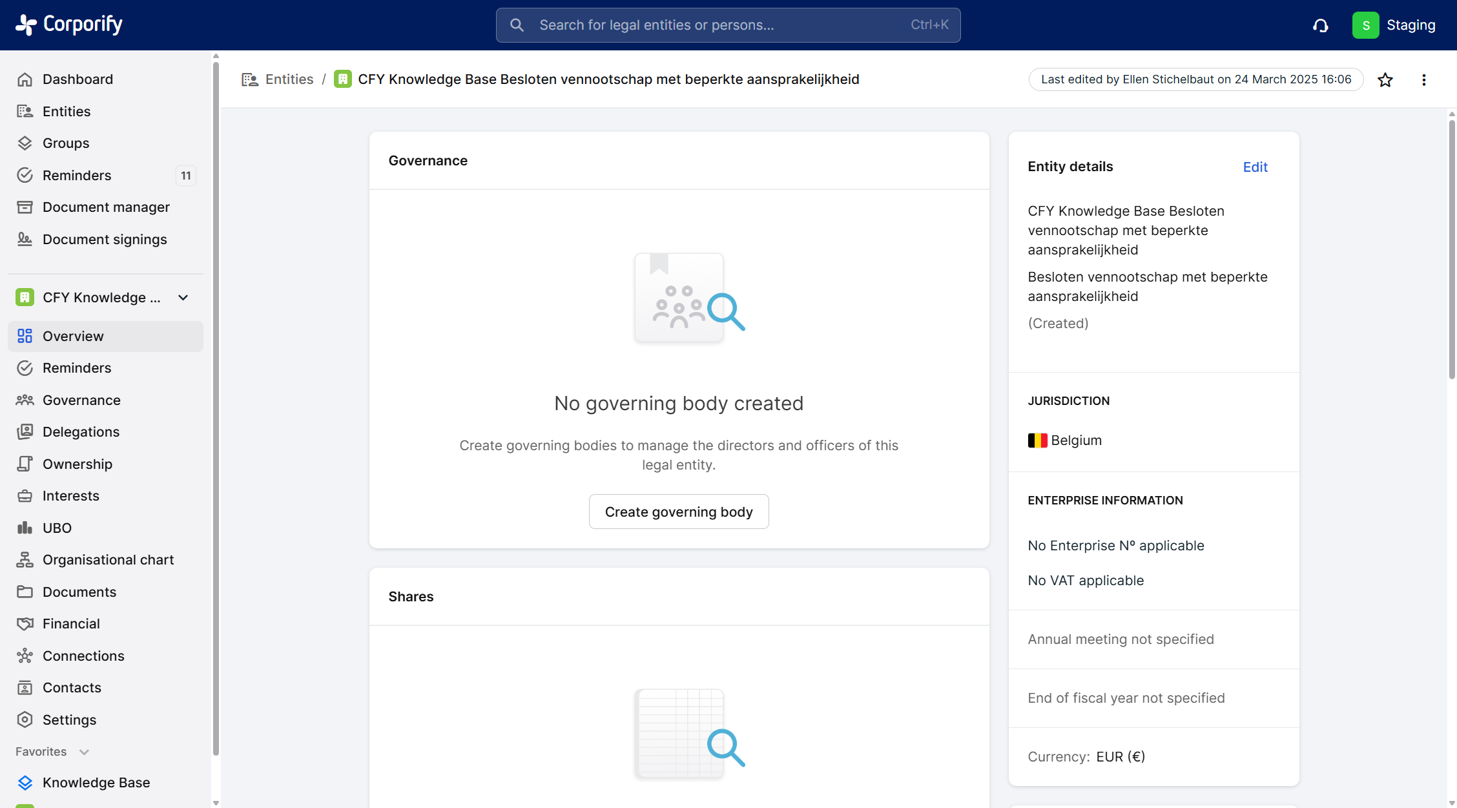Open the three-dot more options menu
This screenshot has height=808, width=1457.
click(1423, 79)
